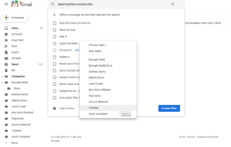Image resolution: width=231 pixels, height=147 pixels.
Task: Enable Skip the Inbox checkbox
Action: pos(55,23)
